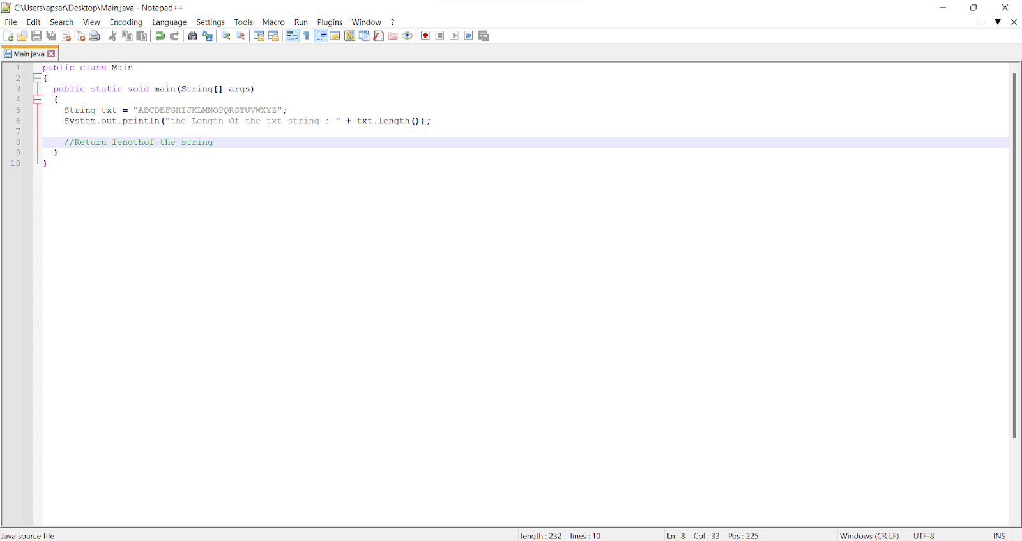Click the Ln : 8 Col : 33 status field
The height and width of the screenshot is (541, 1022).
click(x=693, y=536)
